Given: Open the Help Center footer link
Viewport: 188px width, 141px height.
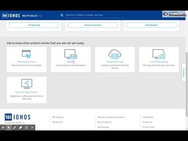Looking at the screenshot, I should coord(148,117).
